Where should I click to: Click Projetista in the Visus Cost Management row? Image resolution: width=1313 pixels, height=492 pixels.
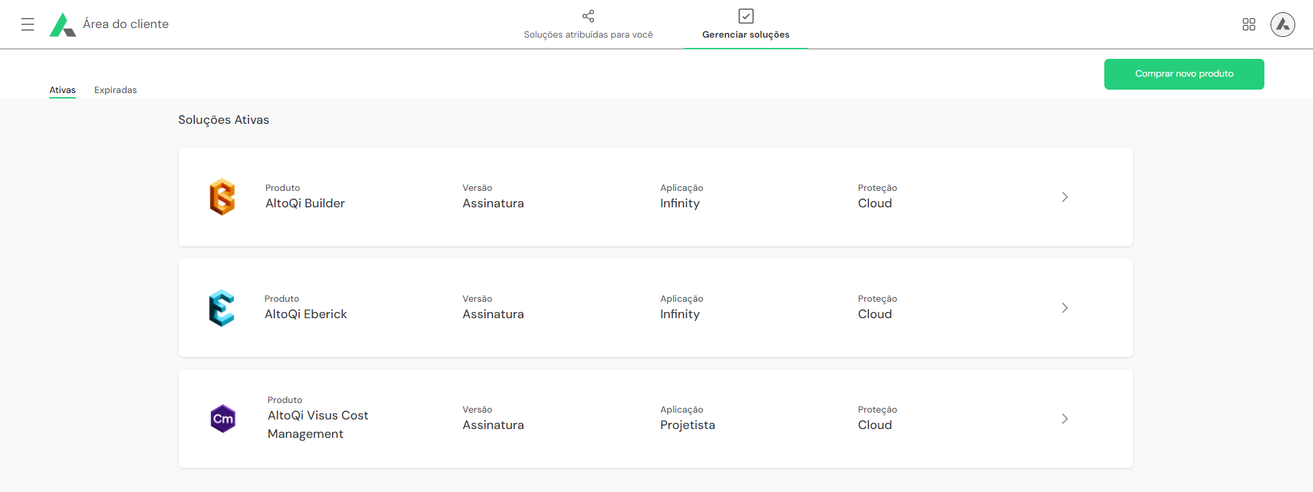[688, 425]
